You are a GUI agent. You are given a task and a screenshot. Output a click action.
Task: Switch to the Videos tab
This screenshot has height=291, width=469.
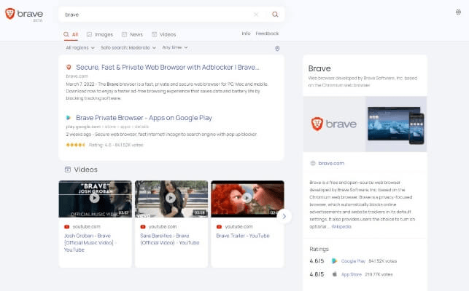[163, 35]
